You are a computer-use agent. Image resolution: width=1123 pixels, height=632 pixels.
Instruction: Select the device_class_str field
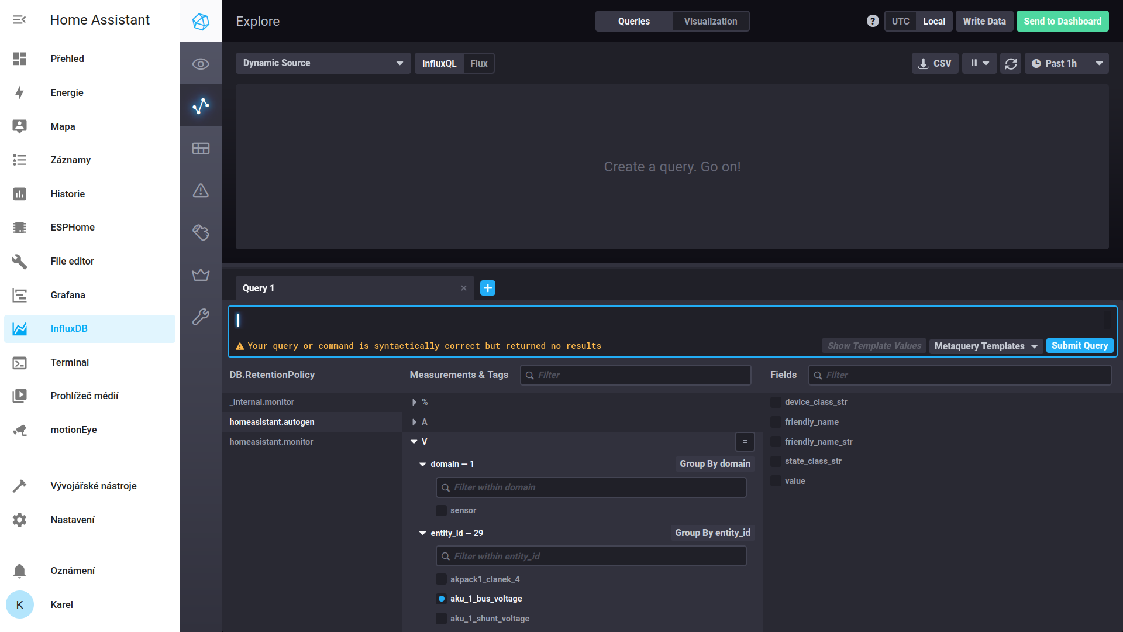point(776,402)
